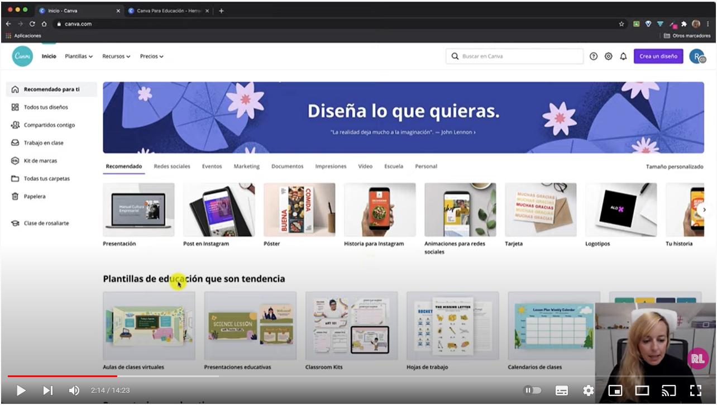
Task: Open Canva settings gear icon
Action: (x=609, y=56)
